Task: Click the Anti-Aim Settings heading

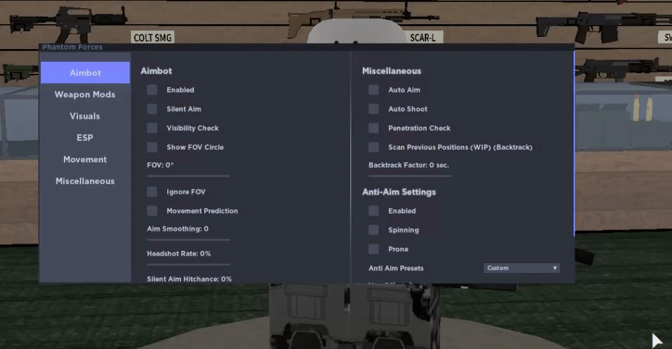Action: [399, 192]
